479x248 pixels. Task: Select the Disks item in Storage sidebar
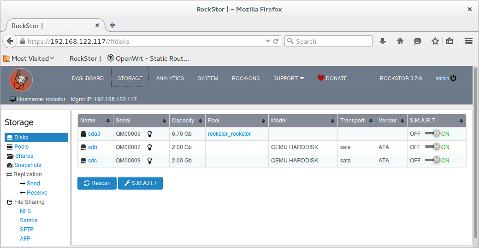pos(36,138)
